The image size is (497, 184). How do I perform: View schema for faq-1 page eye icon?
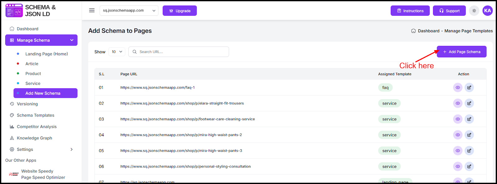click(x=458, y=88)
